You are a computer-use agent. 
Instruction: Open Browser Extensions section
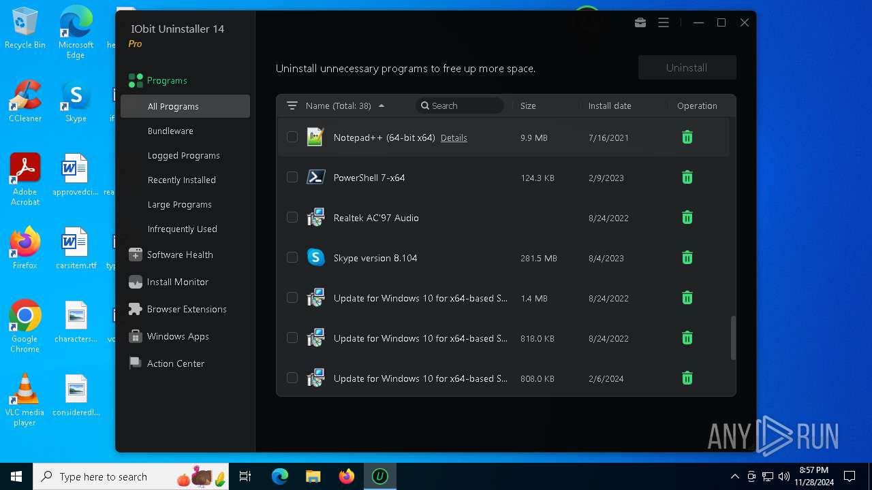pyautogui.click(x=177, y=309)
